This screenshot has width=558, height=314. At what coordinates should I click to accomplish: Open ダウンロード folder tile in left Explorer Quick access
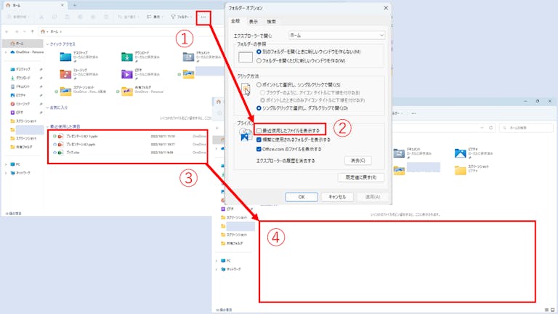[140, 57]
